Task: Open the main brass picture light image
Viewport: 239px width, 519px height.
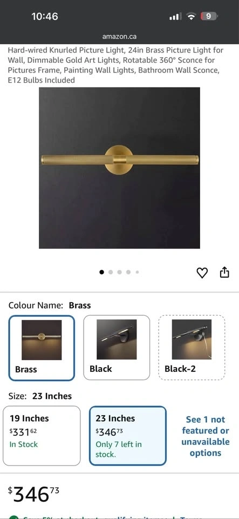Action: coord(120,168)
